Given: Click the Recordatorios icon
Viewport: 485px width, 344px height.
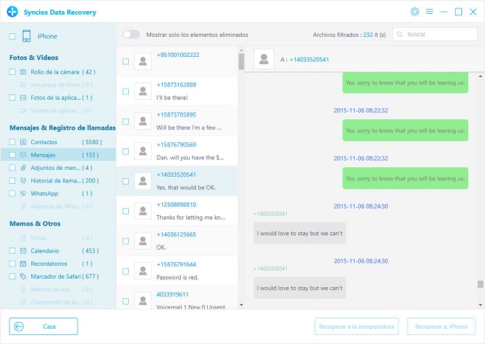Looking at the screenshot, I should pos(23,264).
